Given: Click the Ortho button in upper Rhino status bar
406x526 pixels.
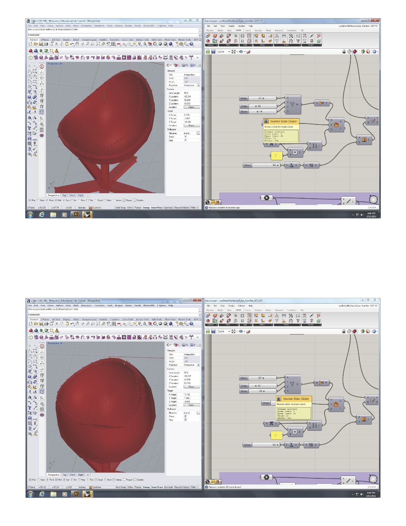Looking at the screenshot, I should coord(130,208).
